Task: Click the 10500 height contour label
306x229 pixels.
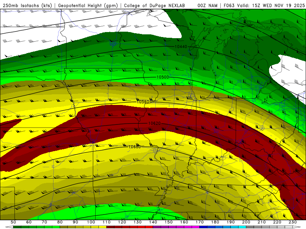Action: (x=163, y=77)
